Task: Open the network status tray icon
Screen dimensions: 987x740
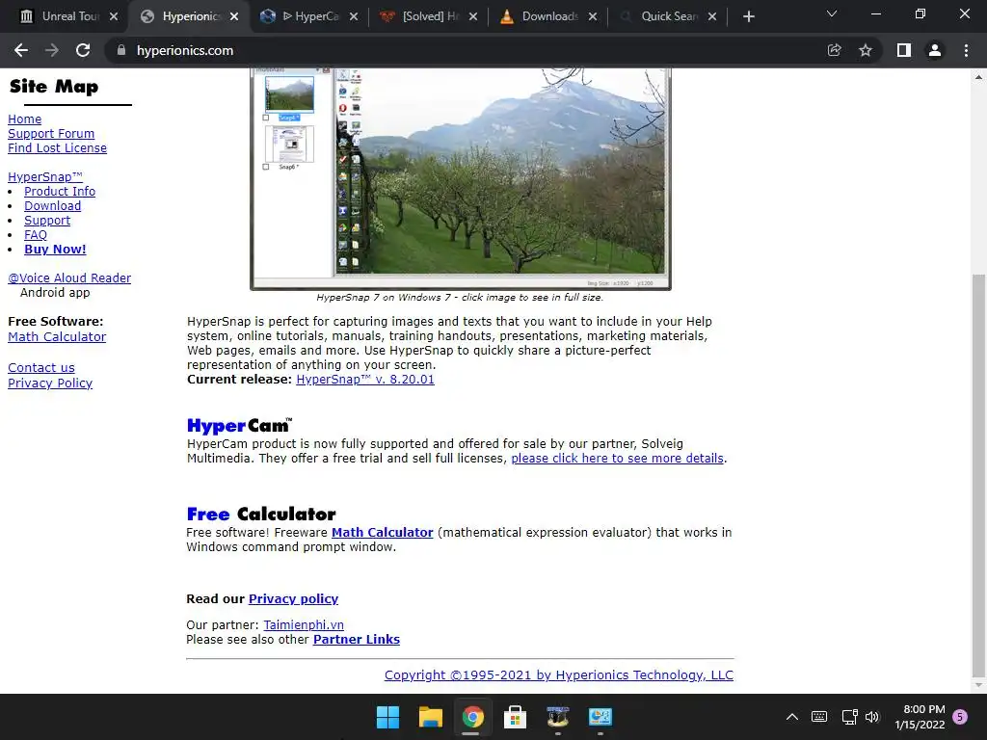Action: [x=849, y=717]
